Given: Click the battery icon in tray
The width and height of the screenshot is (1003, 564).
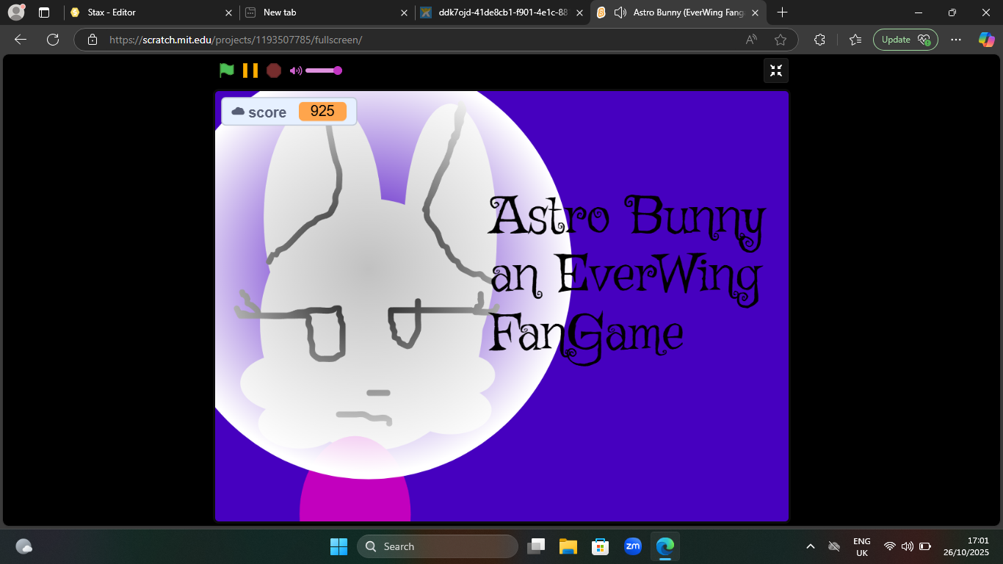Looking at the screenshot, I should 925,546.
